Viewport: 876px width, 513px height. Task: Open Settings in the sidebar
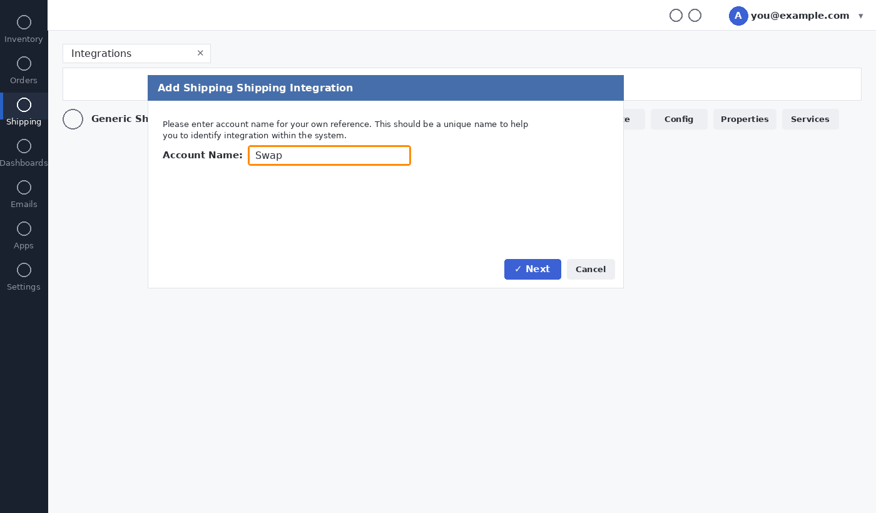tap(24, 278)
